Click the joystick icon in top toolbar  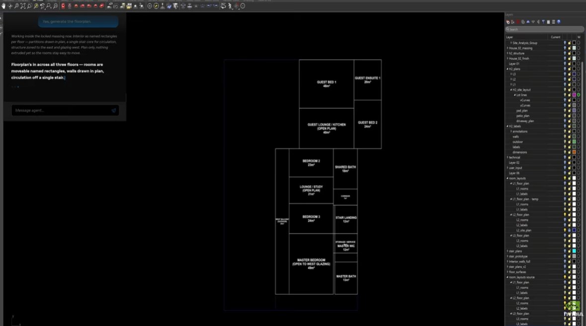point(163,6)
